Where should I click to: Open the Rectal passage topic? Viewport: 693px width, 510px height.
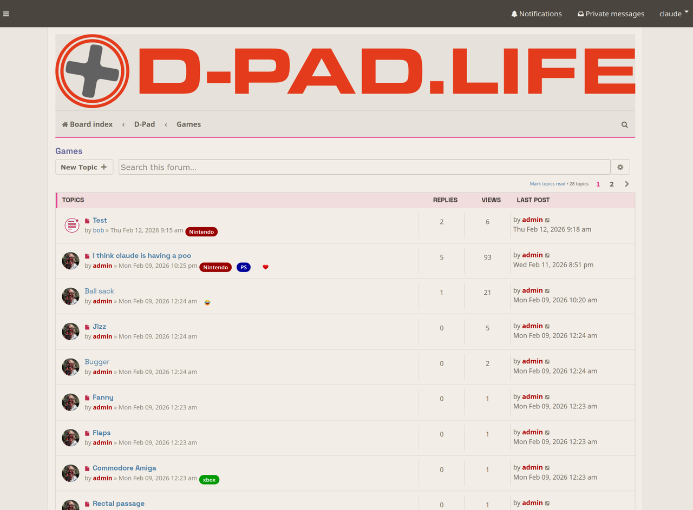click(119, 504)
